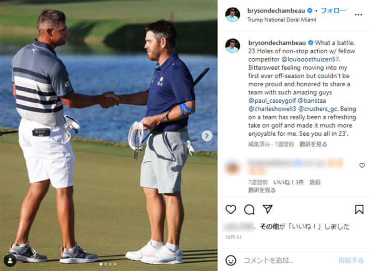Click 投稿する to post comment

point(351,261)
